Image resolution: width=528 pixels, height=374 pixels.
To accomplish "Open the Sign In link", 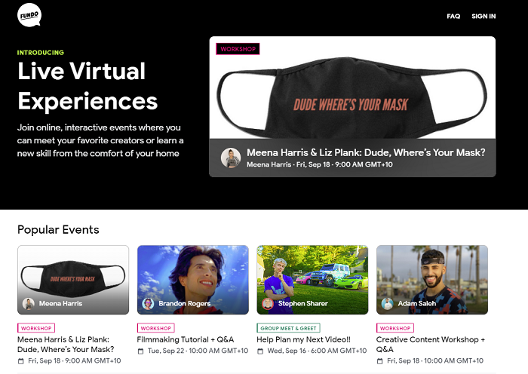I will click(483, 16).
